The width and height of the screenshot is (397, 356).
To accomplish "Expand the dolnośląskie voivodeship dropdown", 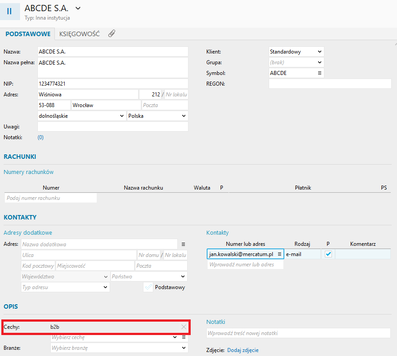I will [x=82, y=116].
